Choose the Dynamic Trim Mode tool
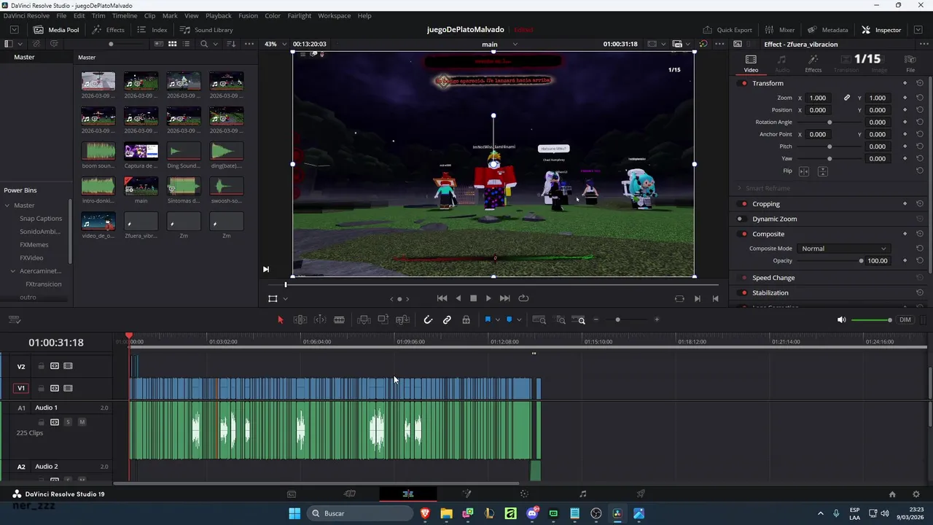This screenshot has height=525, width=933. [x=320, y=319]
